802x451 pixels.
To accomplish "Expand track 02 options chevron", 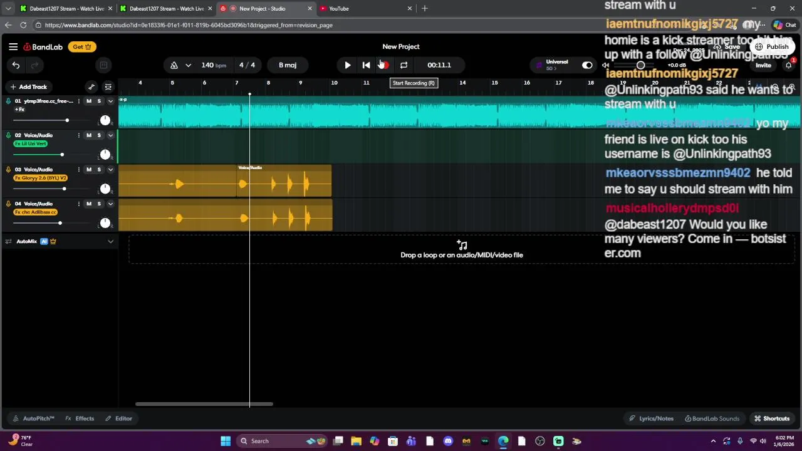I will point(110,135).
